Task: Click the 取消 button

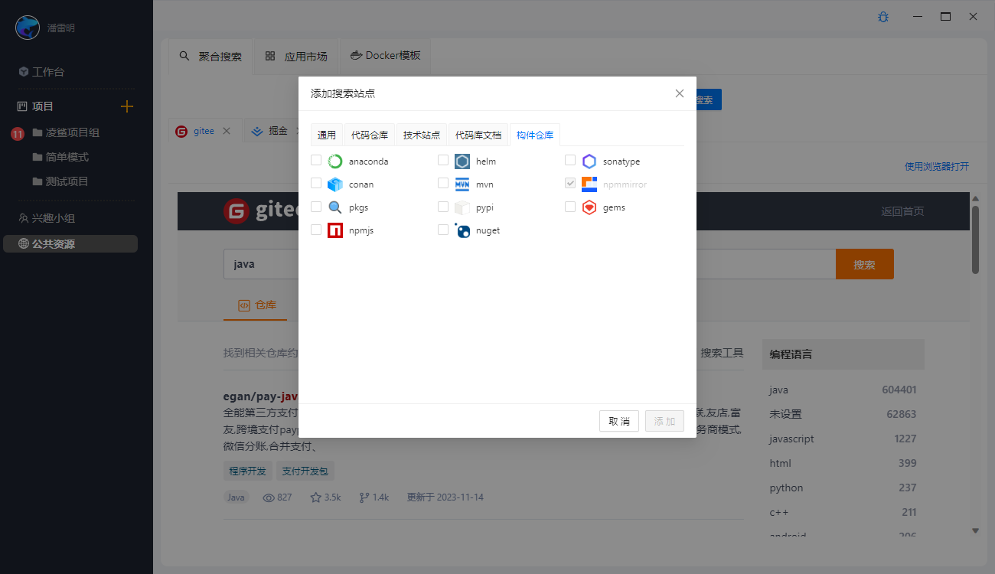Action: (619, 421)
